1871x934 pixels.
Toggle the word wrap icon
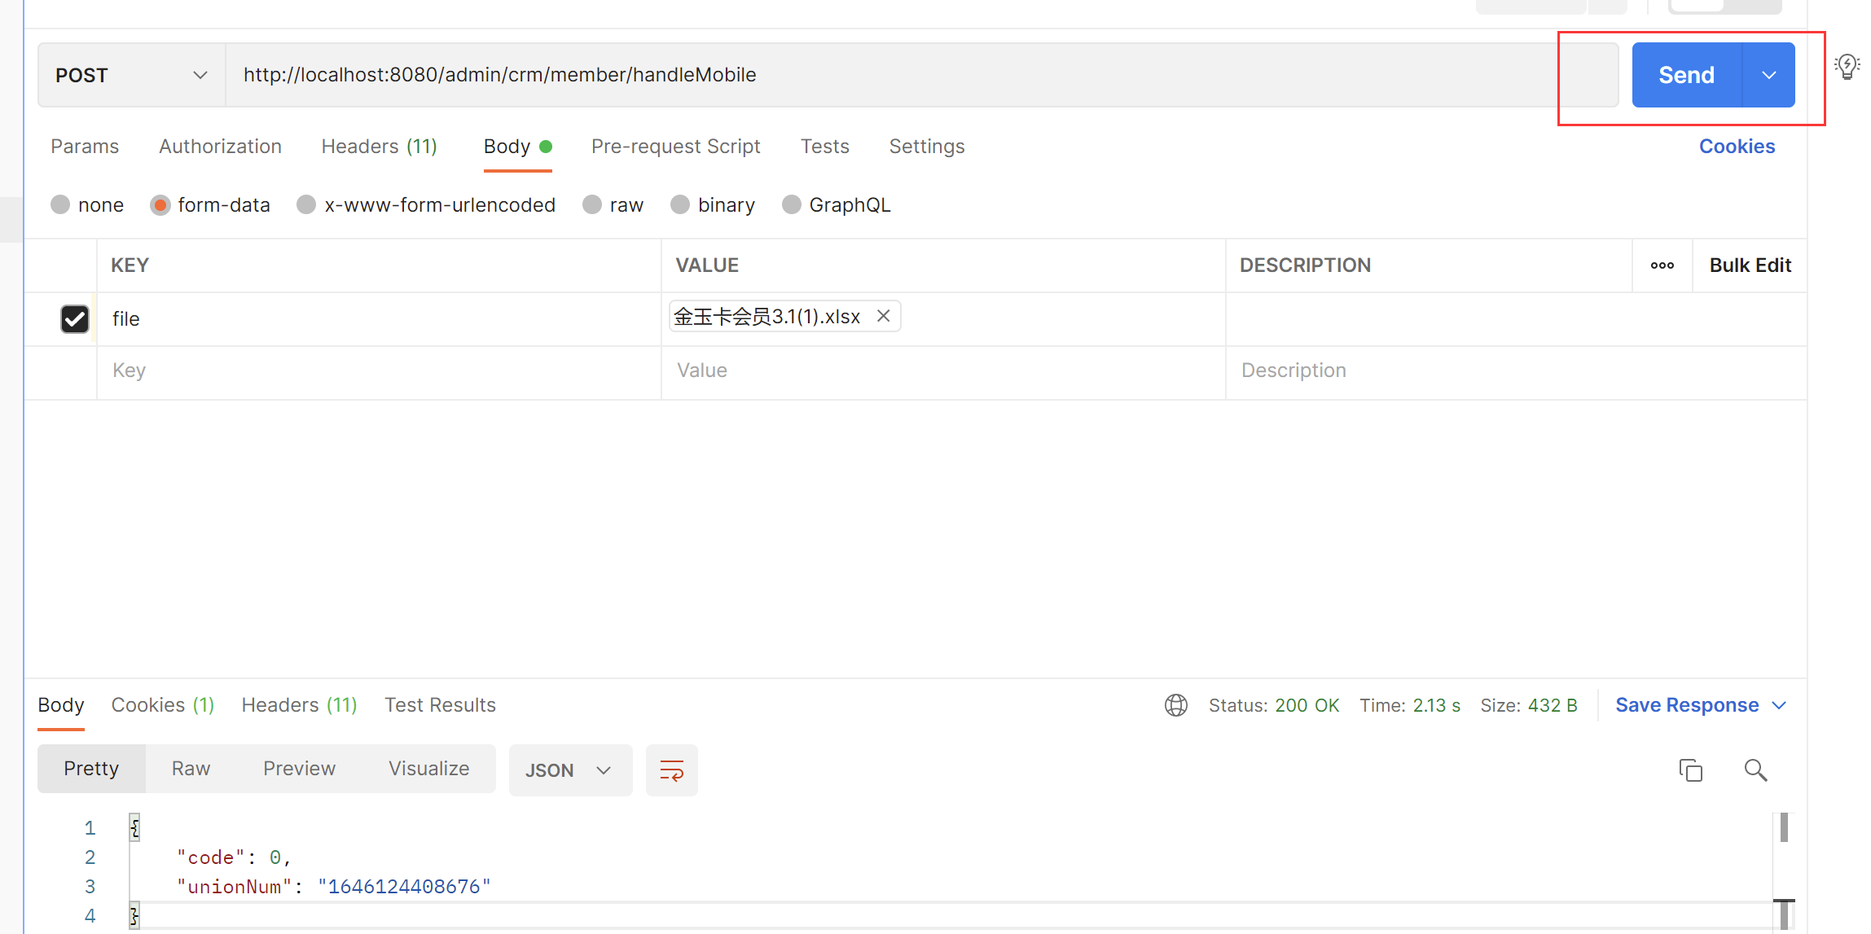point(671,770)
